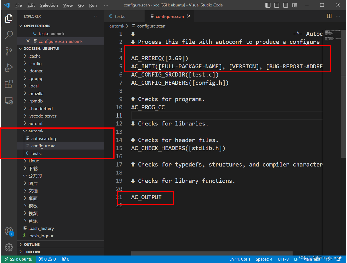Select the Source Control icon
The width and height of the screenshot is (347, 263).
pyautogui.click(x=9, y=51)
